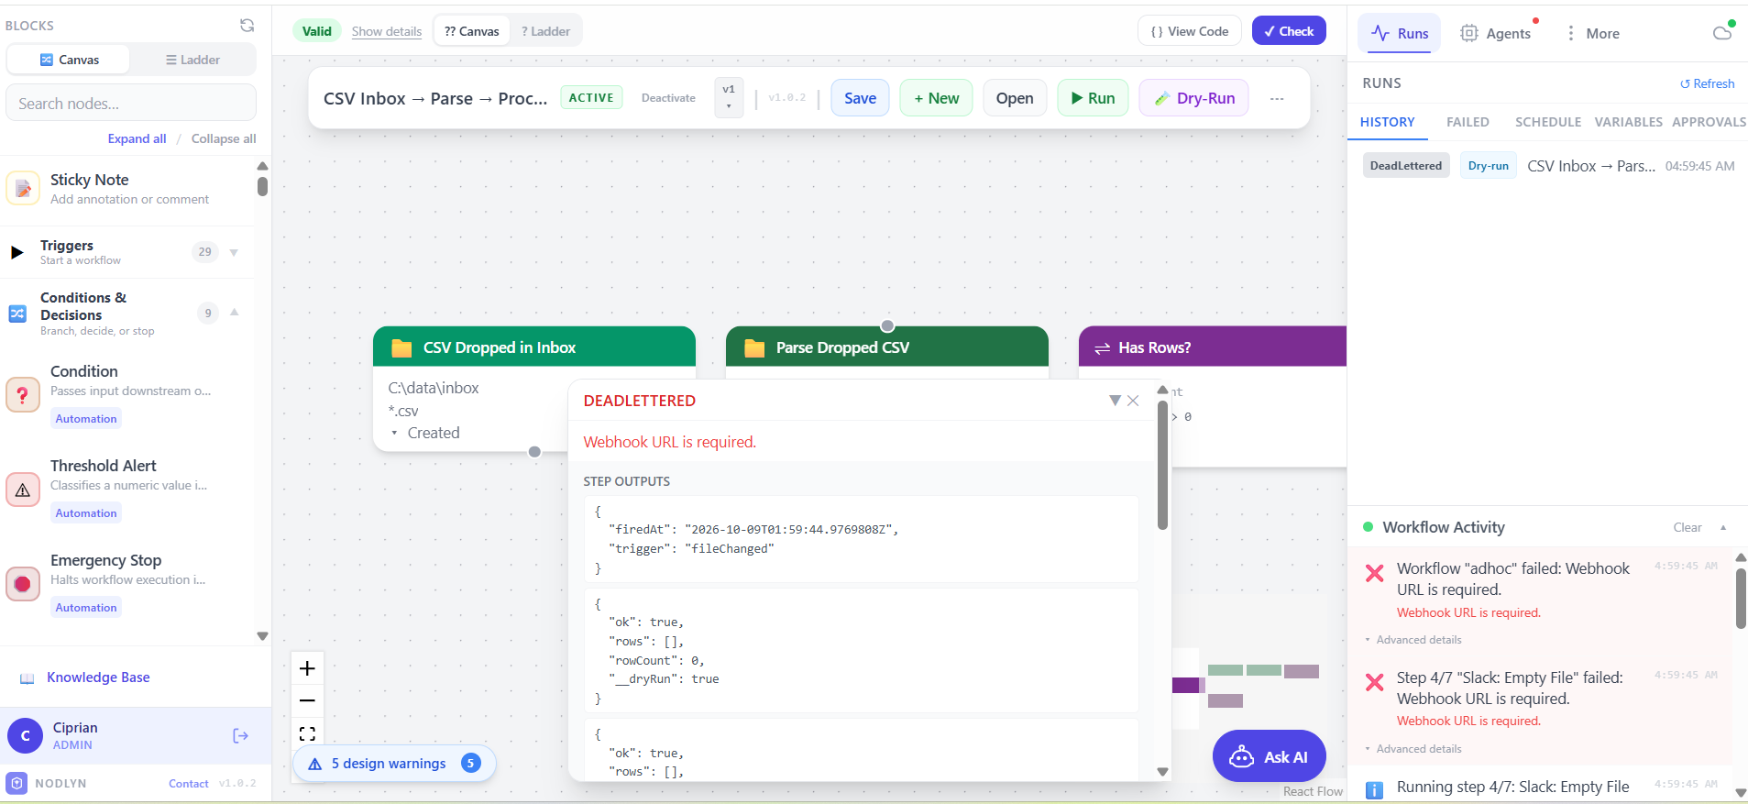The height and width of the screenshot is (804, 1748).
Task: Close the Deadlettered details popup
Action: (x=1133, y=401)
